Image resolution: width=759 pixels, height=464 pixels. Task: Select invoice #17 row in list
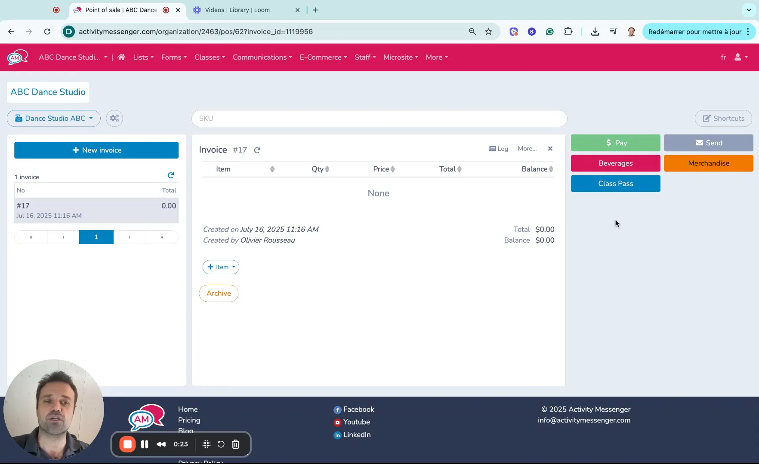96,211
